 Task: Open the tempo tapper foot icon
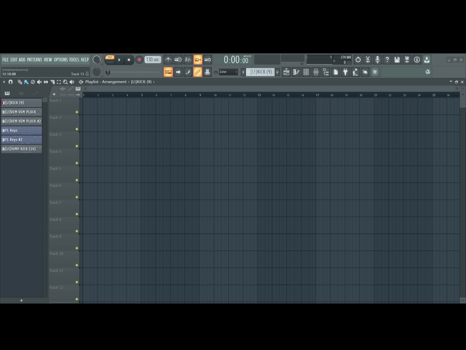coord(355,72)
